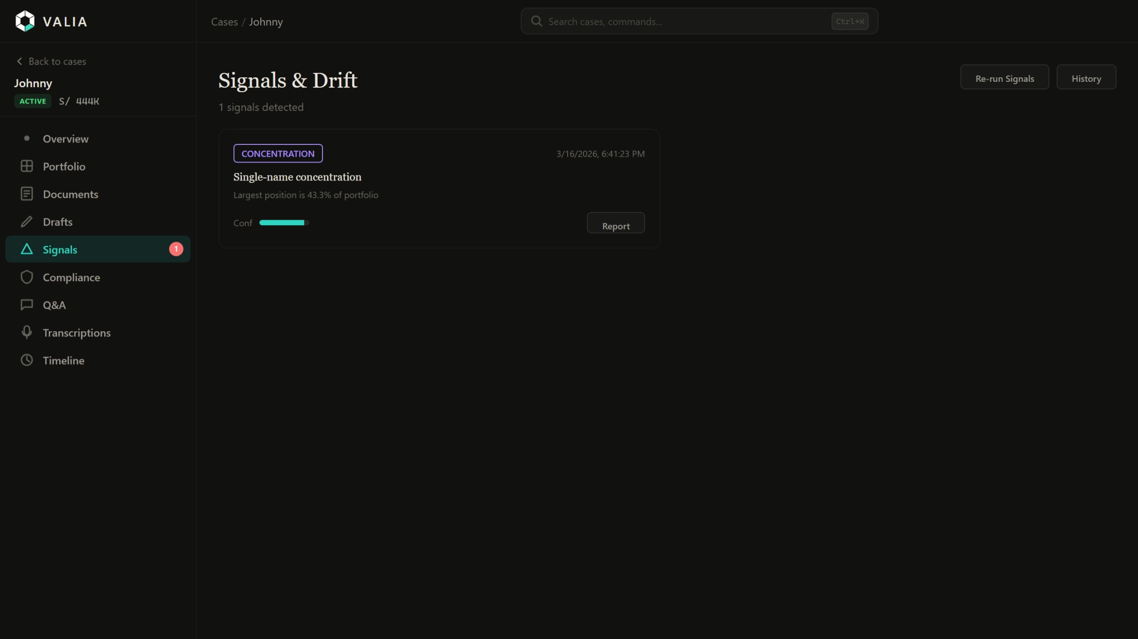The width and height of the screenshot is (1138, 639).
Task: Click the CONCENTRATION tag badge
Action: click(x=278, y=154)
